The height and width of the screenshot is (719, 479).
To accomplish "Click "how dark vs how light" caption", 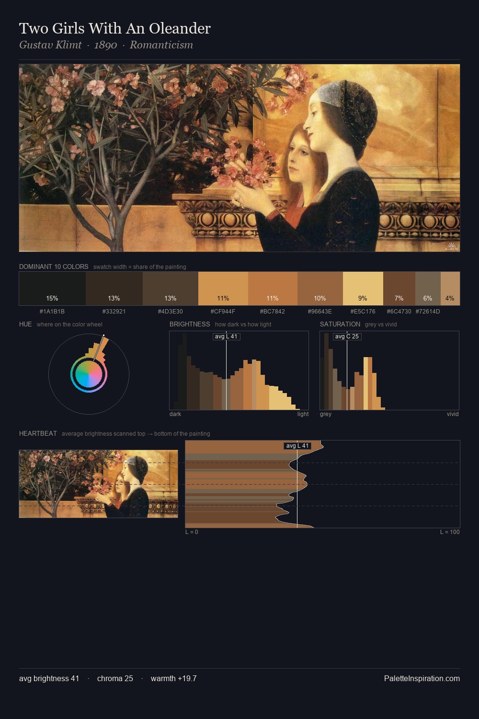I will [x=243, y=325].
